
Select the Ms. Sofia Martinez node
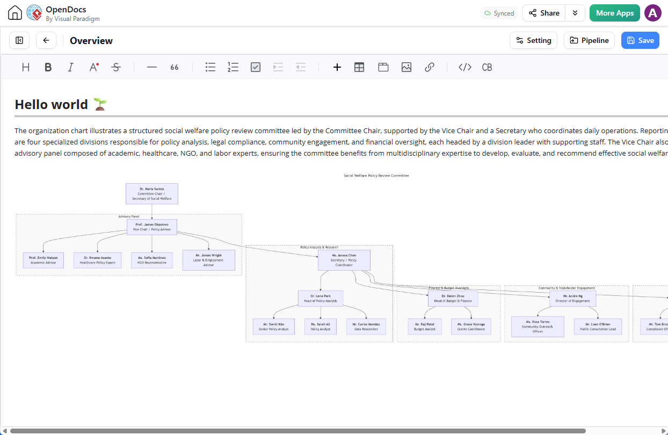coord(152,260)
